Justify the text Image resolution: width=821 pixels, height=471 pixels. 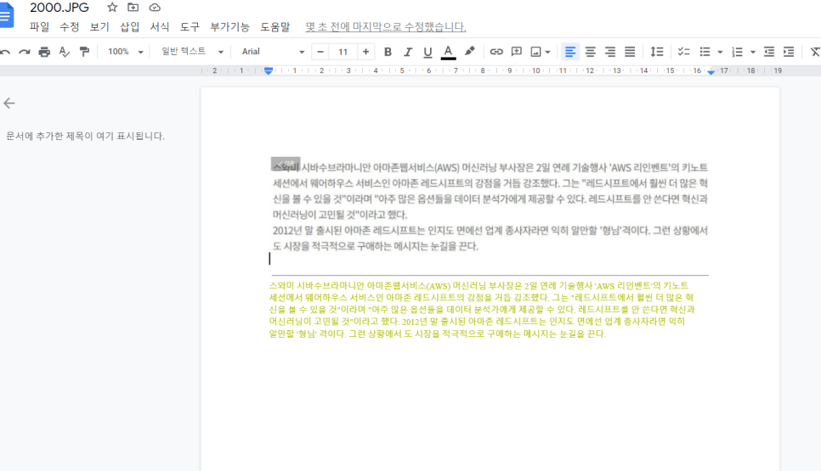tap(630, 52)
